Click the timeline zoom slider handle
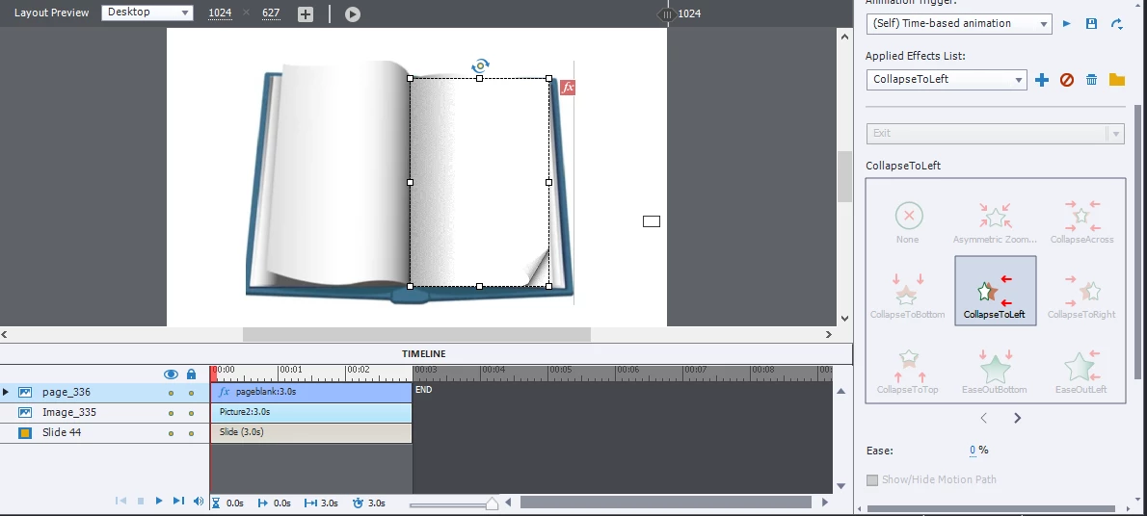Screen dimensions: 1147x516 [x=492, y=503]
